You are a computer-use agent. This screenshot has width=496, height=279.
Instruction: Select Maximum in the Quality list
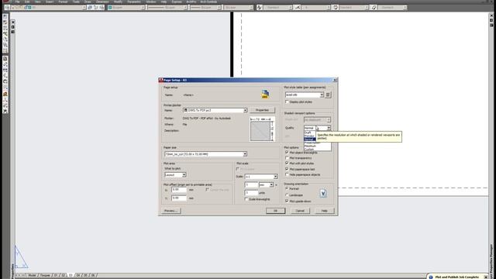(310, 146)
